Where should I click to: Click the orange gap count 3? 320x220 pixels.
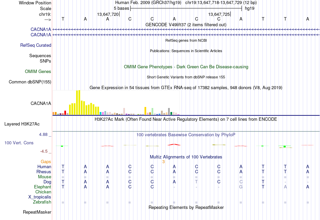pyautogui.click(x=163, y=162)
